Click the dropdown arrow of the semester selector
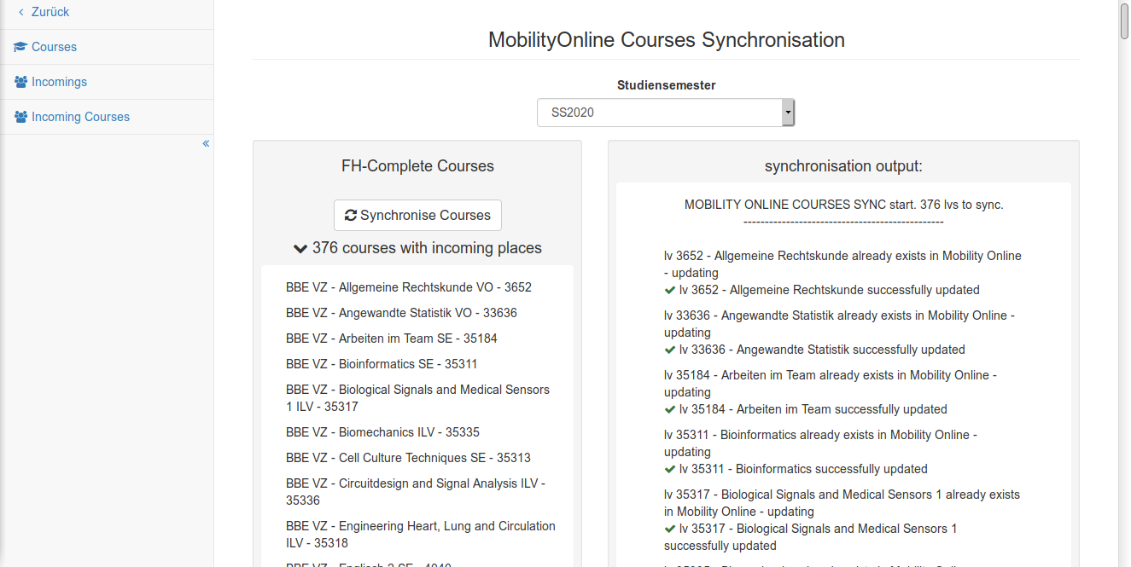Screen dimensions: 1131x567 (x=788, y=113)
